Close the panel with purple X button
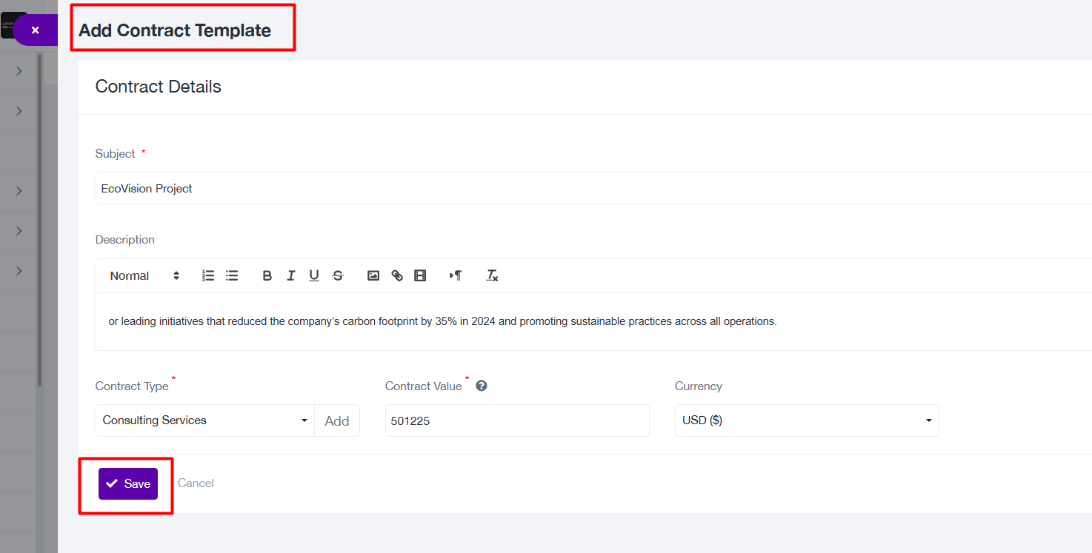Viewport: 1092px width, 553px height. click(x=35, y=30)
